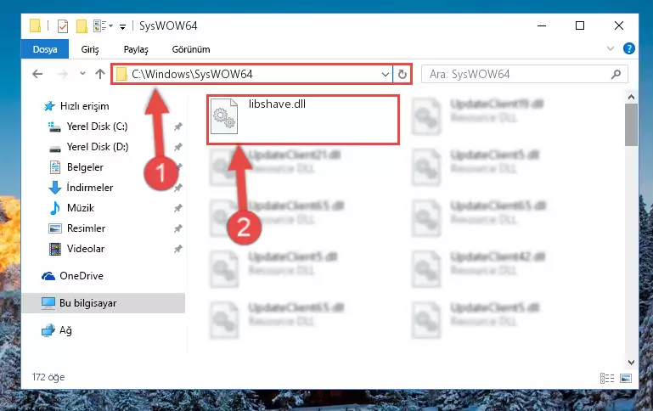Open Yerel Disk (D:) in sidebar

click(x=98, y=147)
